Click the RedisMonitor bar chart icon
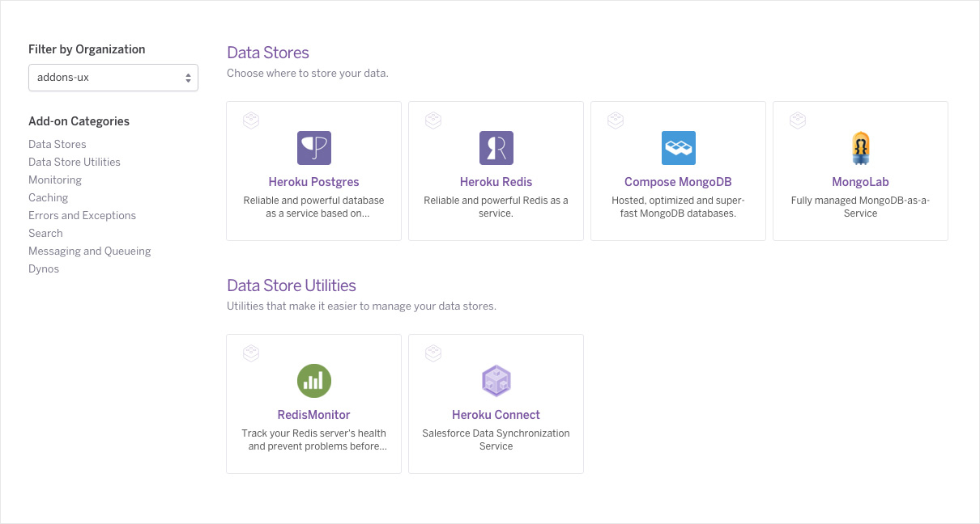Viewport: 980px width, 524px height. (x=314, y=381)
